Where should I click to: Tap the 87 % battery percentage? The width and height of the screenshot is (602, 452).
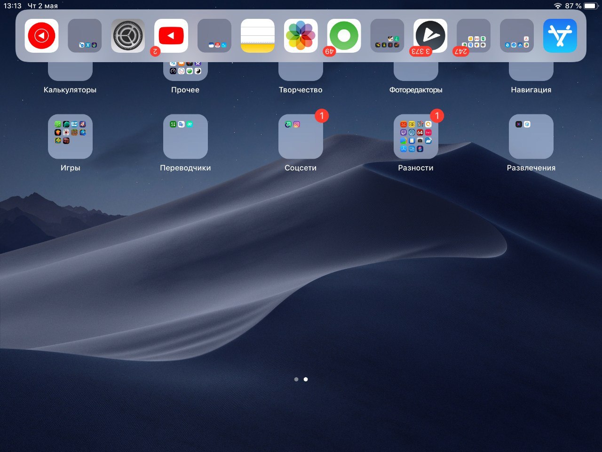click(x=573, y=6)
